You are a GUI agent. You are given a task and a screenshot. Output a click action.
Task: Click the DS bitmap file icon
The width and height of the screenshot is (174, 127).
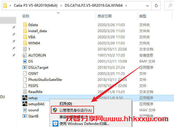tap(25, 61)
